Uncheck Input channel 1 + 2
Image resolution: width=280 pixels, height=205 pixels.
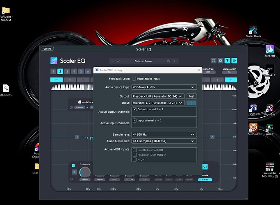(135, 121)
